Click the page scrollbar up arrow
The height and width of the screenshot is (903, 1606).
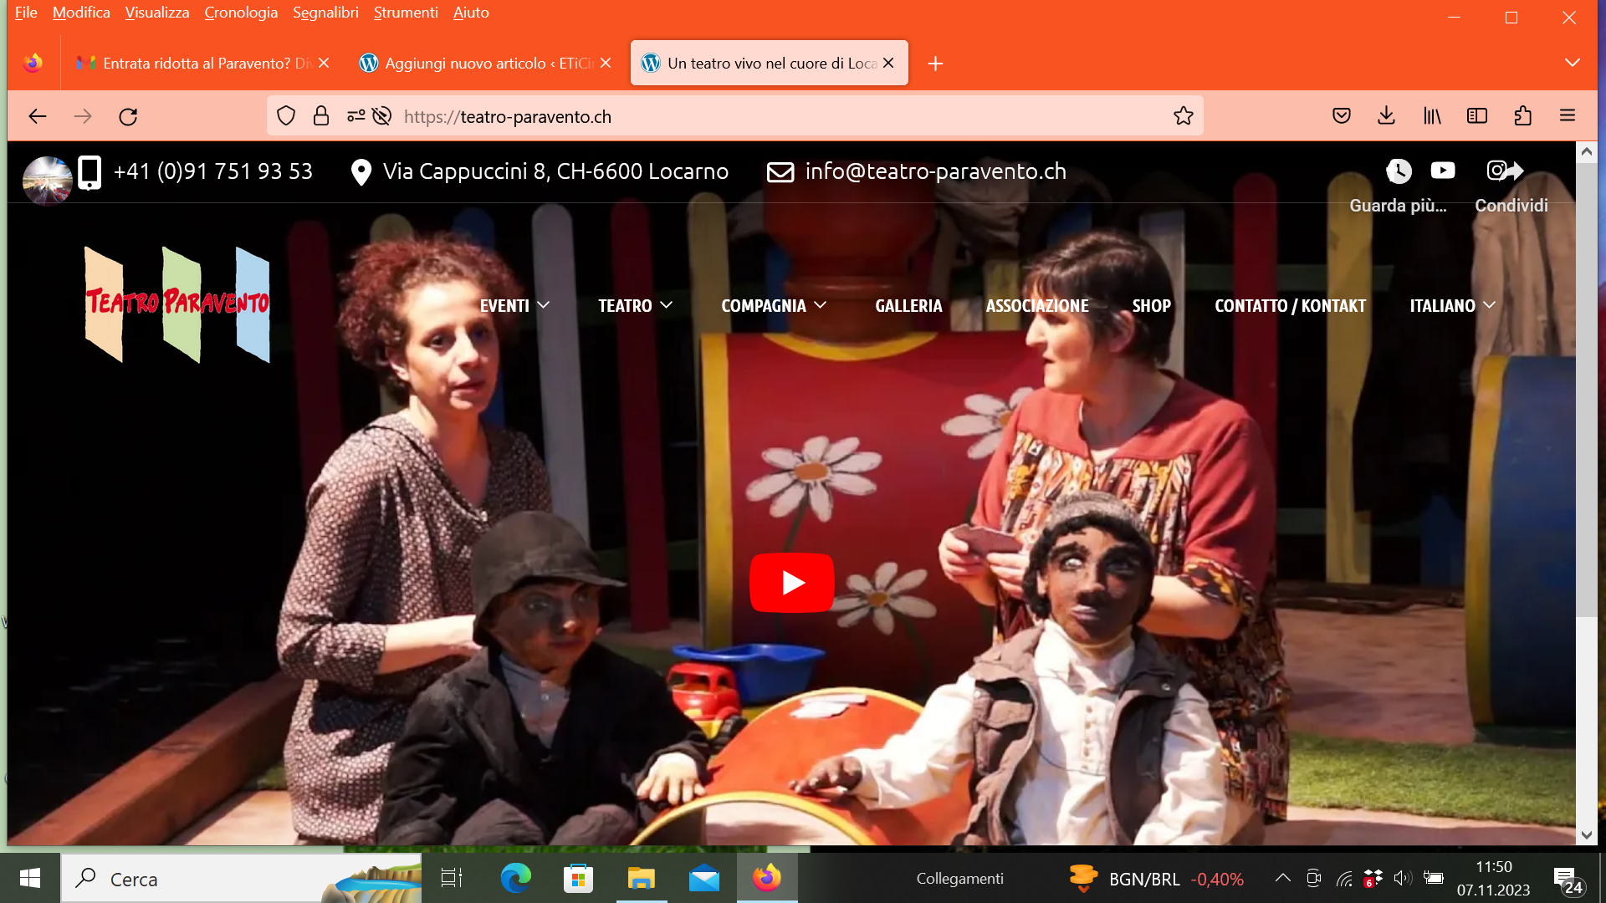1587,152
